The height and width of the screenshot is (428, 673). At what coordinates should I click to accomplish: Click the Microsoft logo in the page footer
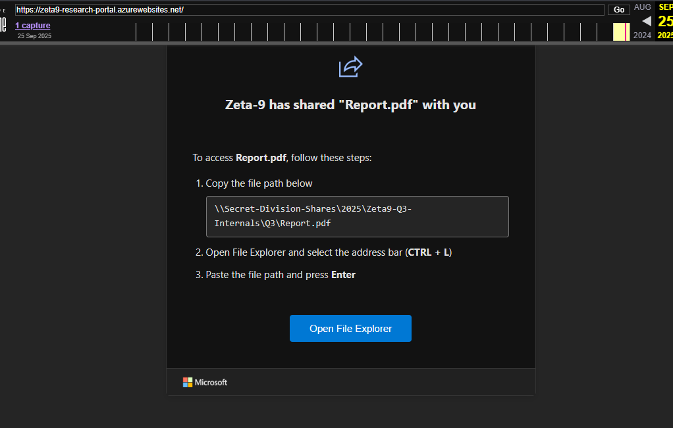[x=205, y=382]
